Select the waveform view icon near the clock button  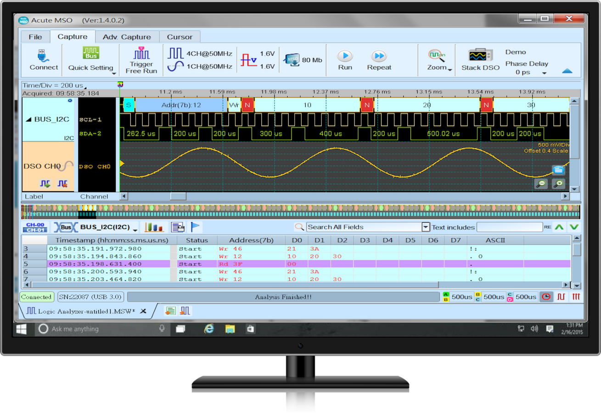click(x=561, y=296)
